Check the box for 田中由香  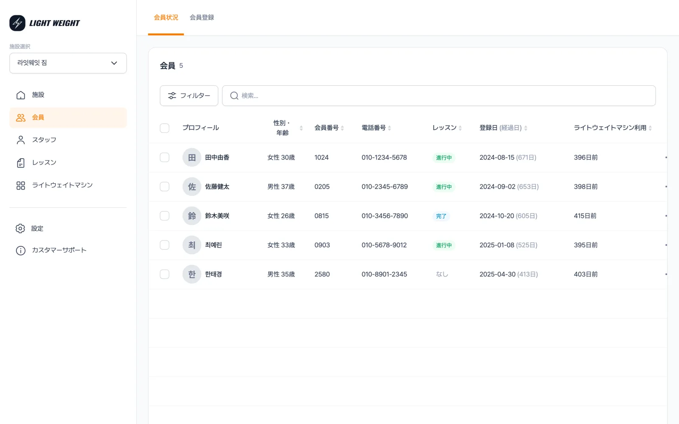[165, 158]
